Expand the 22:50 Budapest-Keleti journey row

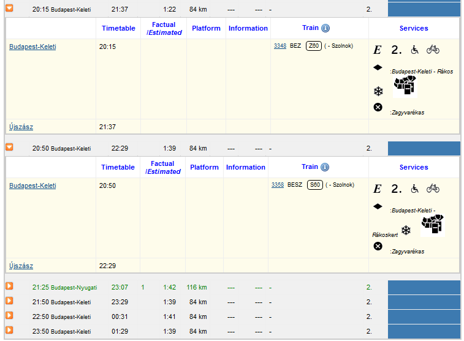click(x=9, y=315)
